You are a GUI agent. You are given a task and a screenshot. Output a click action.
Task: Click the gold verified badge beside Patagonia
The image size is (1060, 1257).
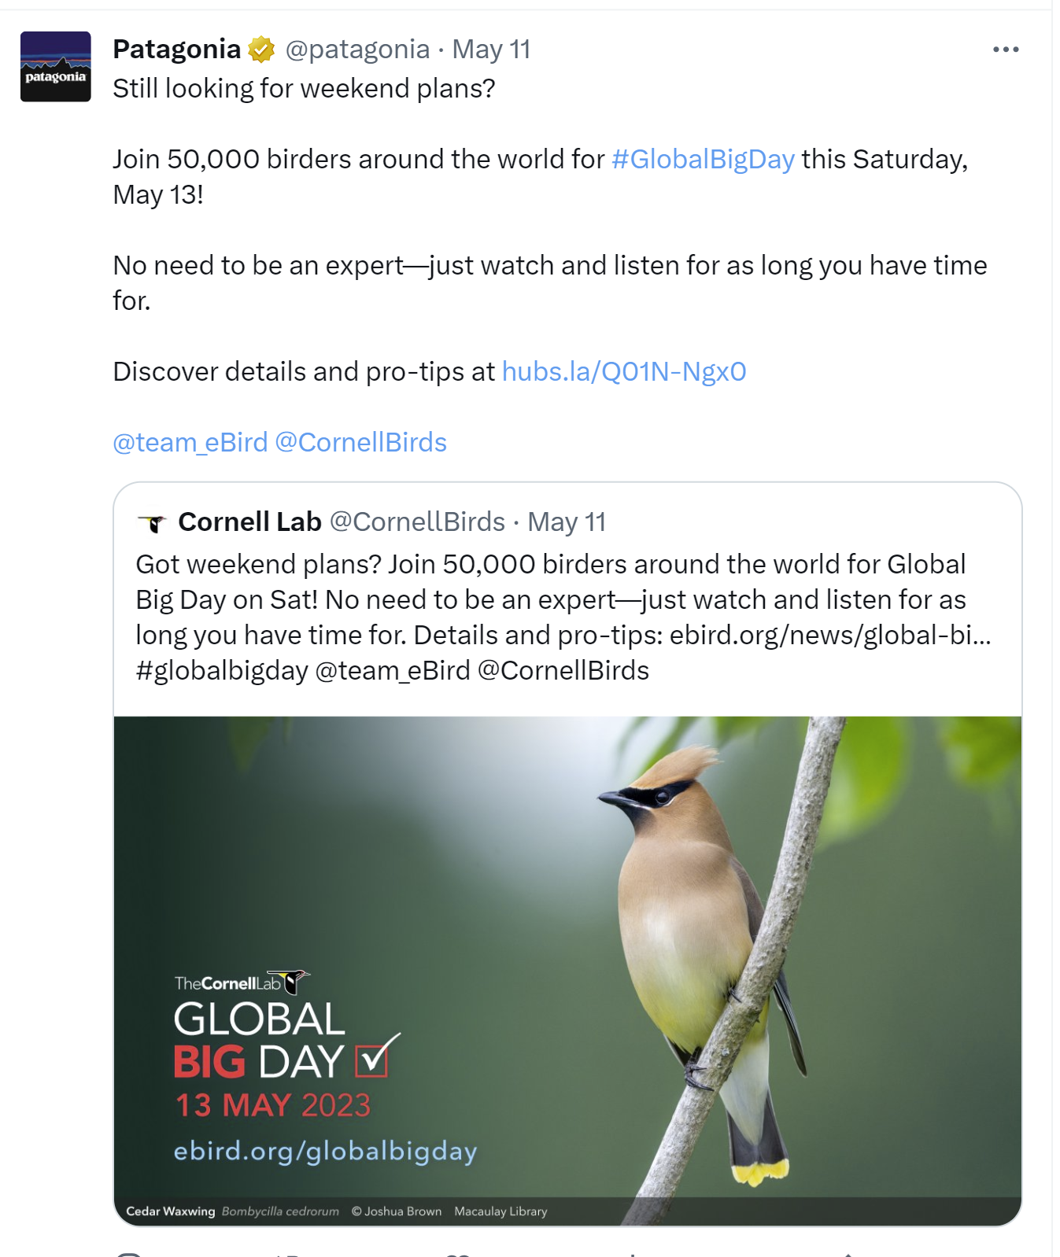261,50
